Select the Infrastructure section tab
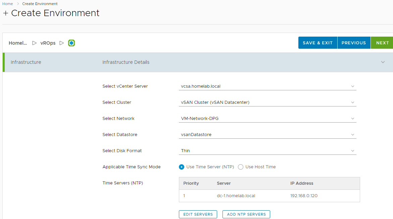Image resolution: width=393 pixels, height=219 pixels. (x=26, y=62)
